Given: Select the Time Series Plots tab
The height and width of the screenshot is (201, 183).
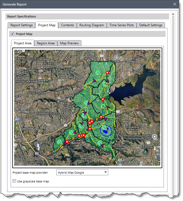Looking at the screenshot, I should 122,25.
